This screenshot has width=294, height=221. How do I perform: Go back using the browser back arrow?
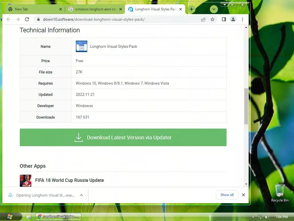click(9, 19)
